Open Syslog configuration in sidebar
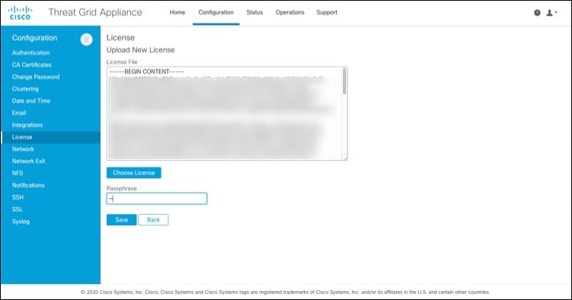This screenshot has height=300, width=572. [x=21, y=222]
